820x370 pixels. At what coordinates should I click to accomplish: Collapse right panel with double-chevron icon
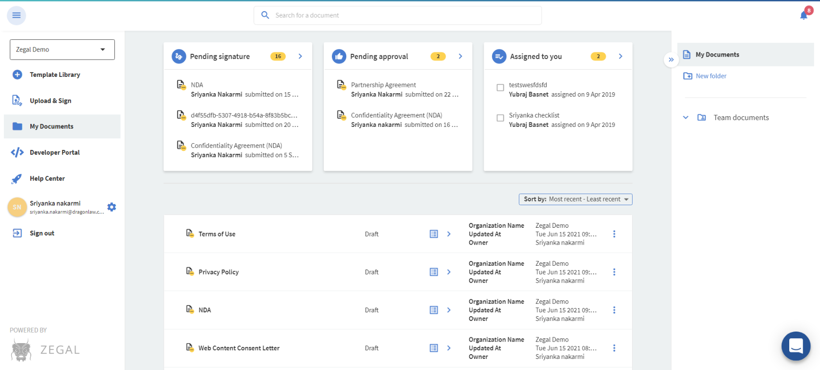pyautogui.click(x=671, y=60)
